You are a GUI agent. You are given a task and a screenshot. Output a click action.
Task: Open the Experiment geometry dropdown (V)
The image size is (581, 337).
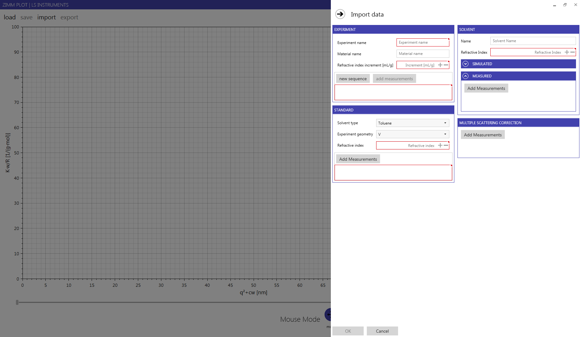click(412, 134)
